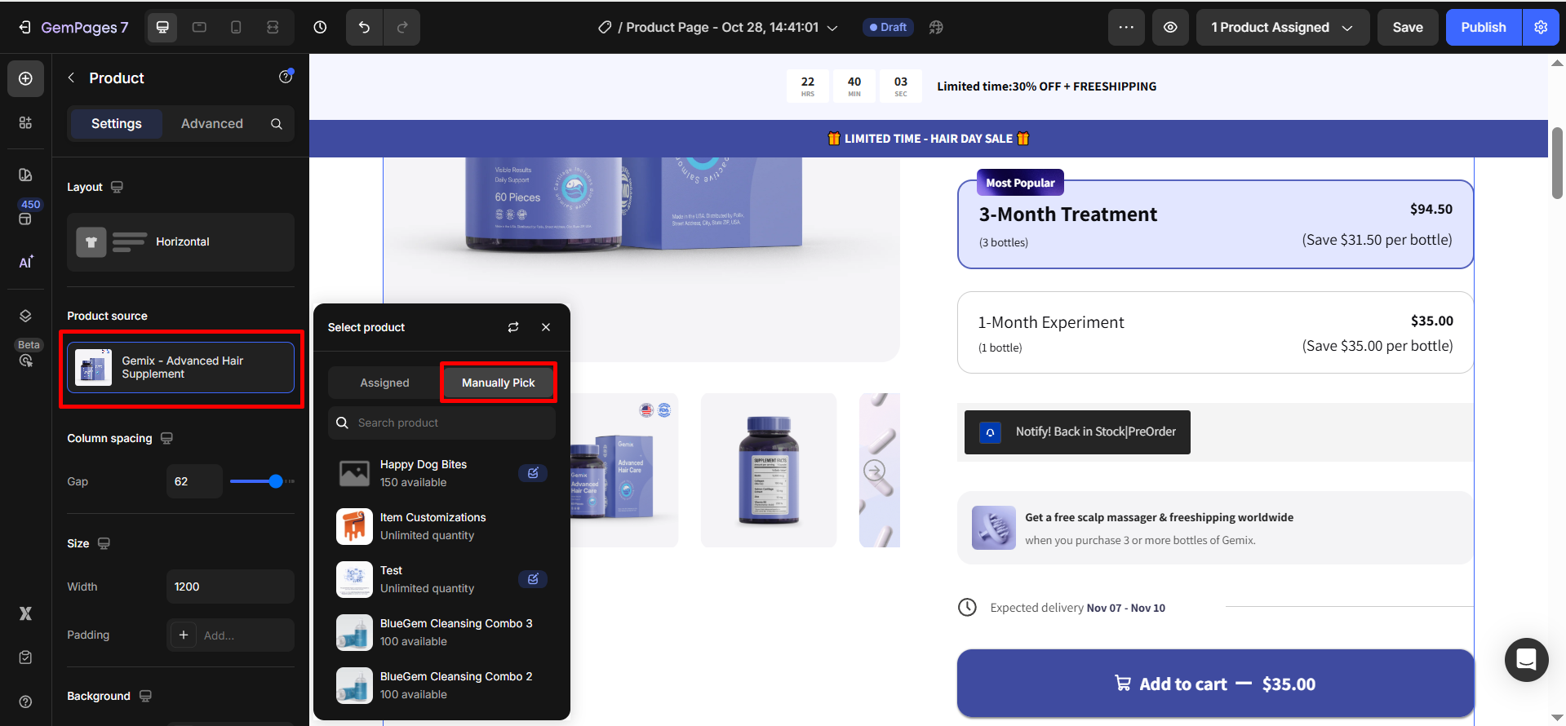Click the edit icon on Happy Dog Bites
This screenshot has height=726, width=1566.
(533, 473)
